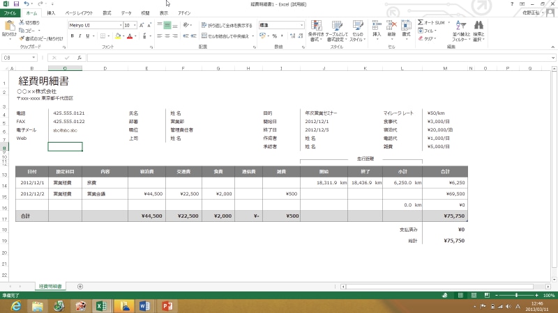
Task: Increase font size with the large A icon
Action: [x=142, y=25]
